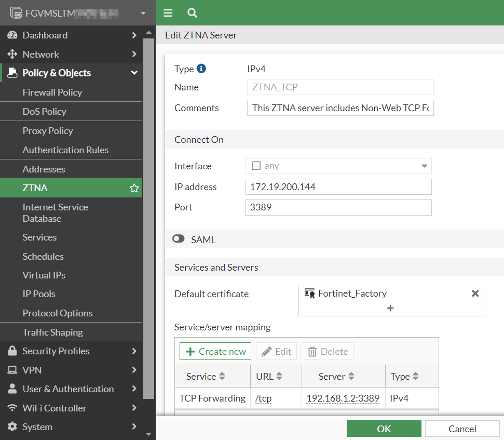Enable the SAML toggle
This screenshot has width=504, height=440.
179,239
